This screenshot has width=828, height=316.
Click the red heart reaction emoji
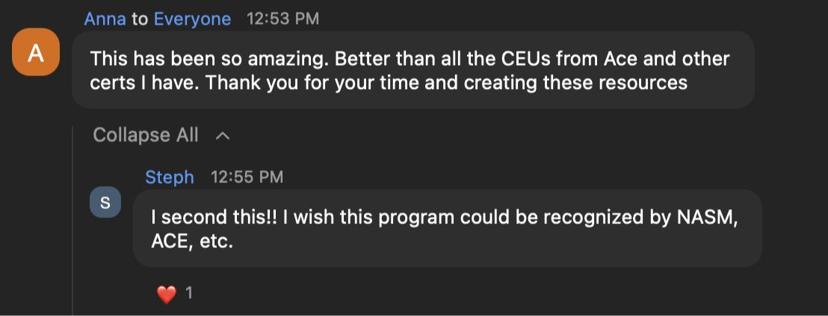[x=166, y=294]
